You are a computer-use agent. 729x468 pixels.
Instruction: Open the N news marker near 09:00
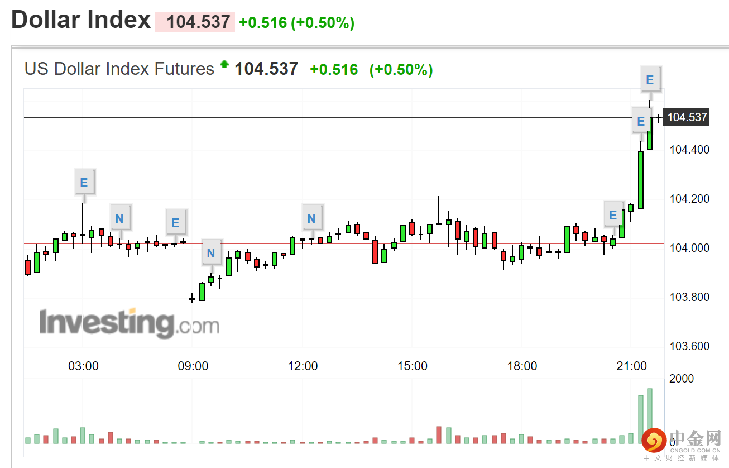pos(211,253)
